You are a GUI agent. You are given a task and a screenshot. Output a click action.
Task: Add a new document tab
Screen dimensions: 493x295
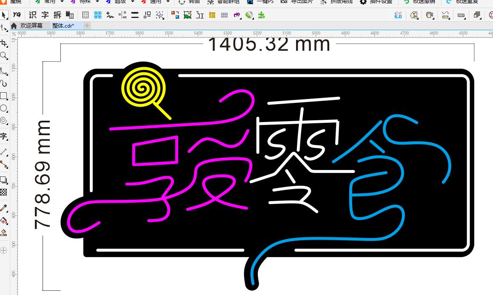point(87,26)
